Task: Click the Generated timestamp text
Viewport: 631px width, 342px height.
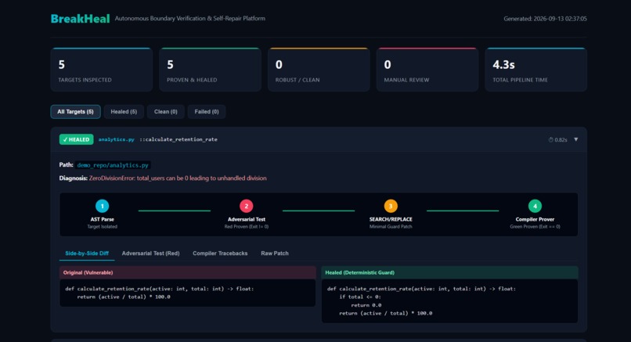Action: point(545,19)
